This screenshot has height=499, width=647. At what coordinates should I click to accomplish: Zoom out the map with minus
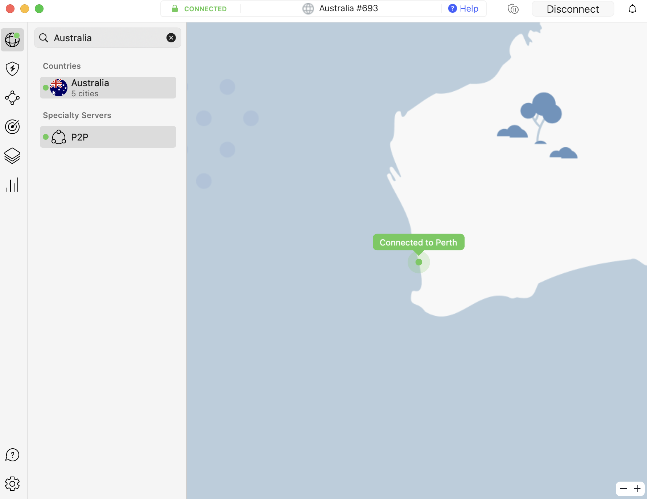click(x=623, y=489)
